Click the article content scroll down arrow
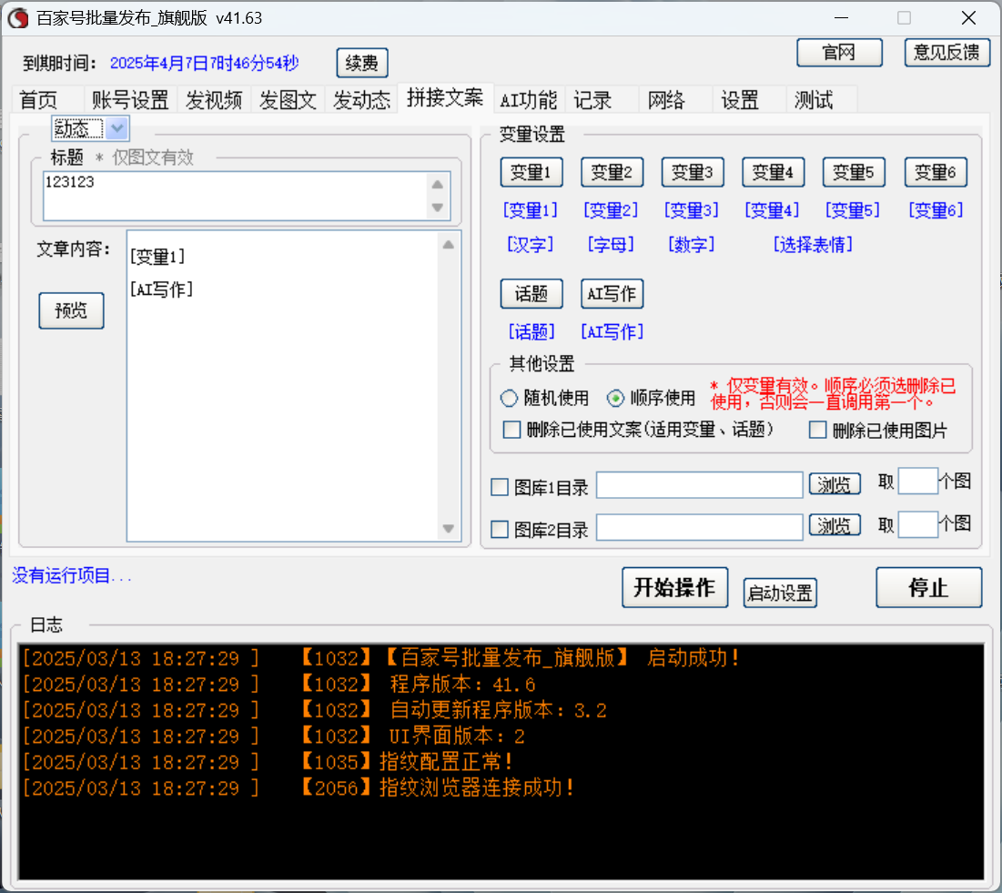The width and height of the screenshot is (1002, 893). coord(449,528)
